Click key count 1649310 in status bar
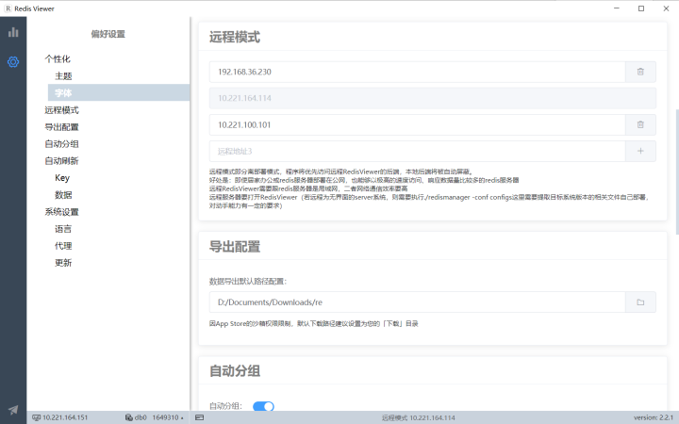The height and width of the screenshot is (424, 679). click(165, 417)
